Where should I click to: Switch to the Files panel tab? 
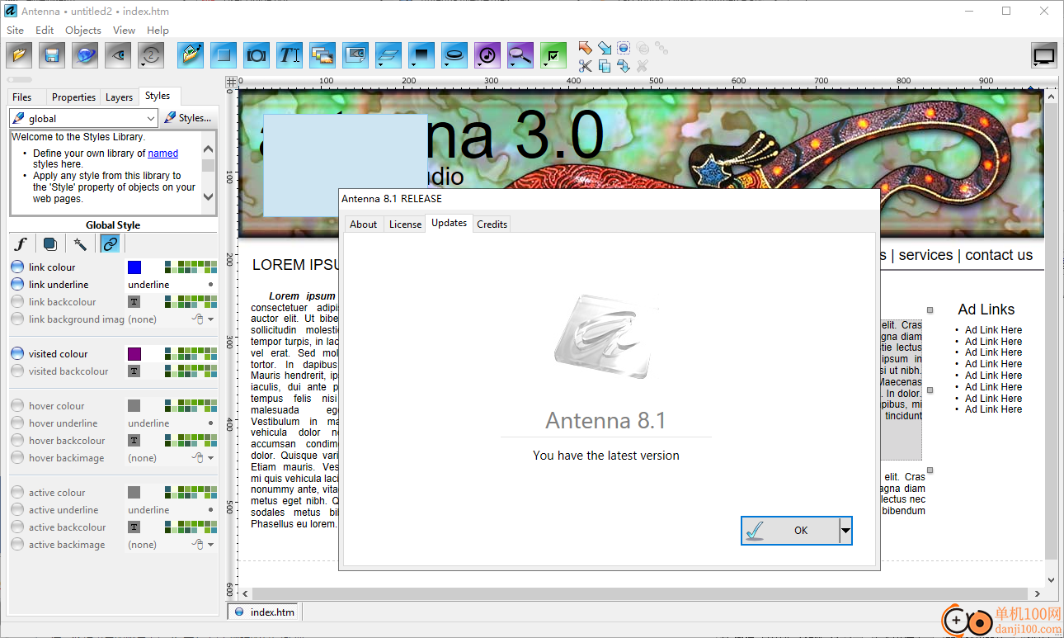click(x=22, y=97)
